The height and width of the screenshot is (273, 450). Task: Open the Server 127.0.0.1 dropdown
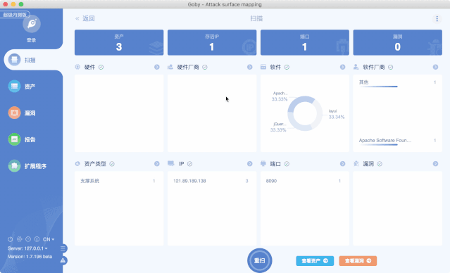coord(27,248)
